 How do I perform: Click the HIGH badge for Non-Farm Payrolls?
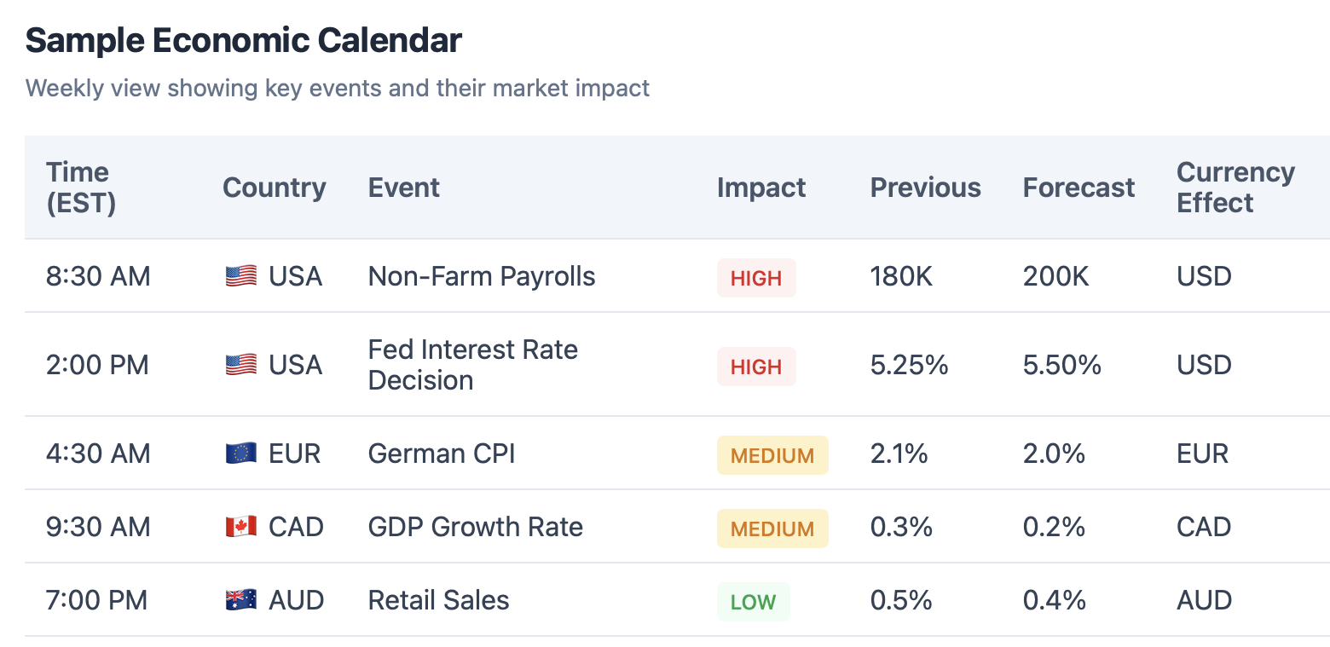point(756,278)
